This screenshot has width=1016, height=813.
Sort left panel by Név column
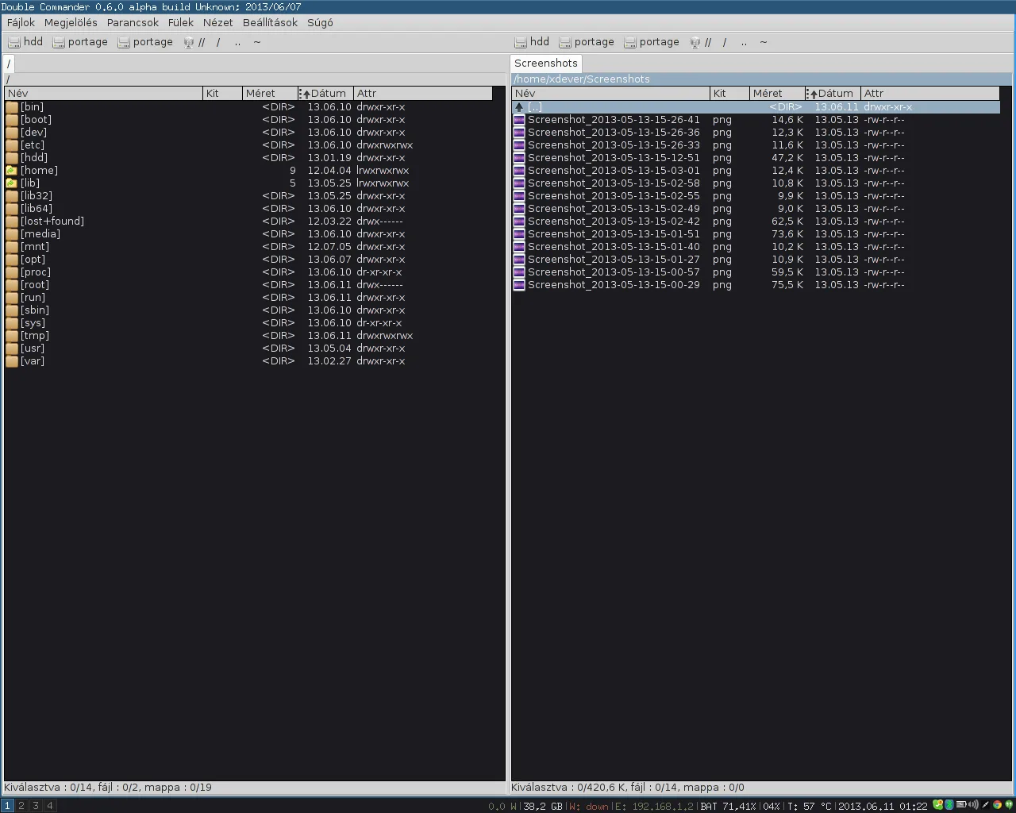103,94
